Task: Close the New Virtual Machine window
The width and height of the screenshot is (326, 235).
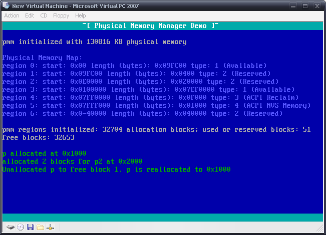Action: pyautogui.click(x=317, y=6)
